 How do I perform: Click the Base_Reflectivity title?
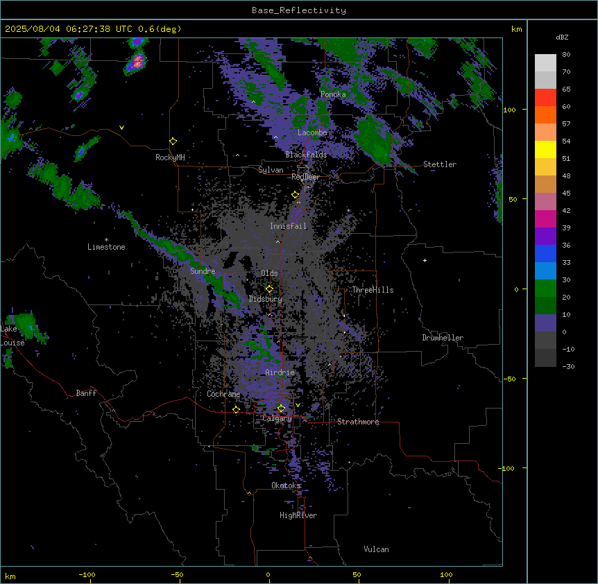click(299, 10)
